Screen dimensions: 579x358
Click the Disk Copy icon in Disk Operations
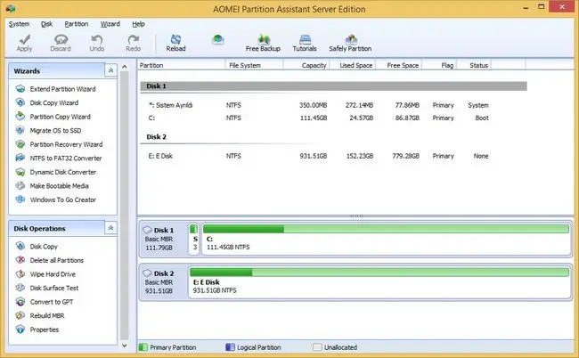click(x=20, y=246)
